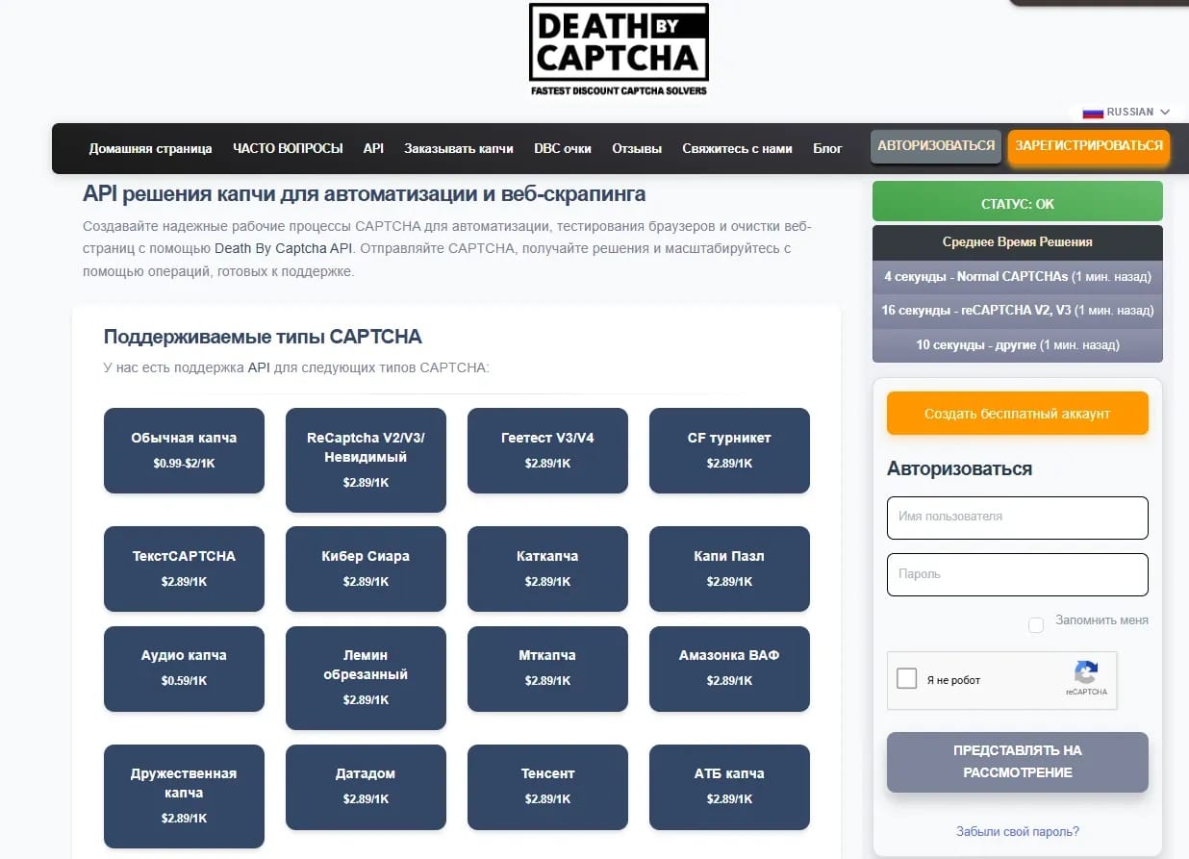
Task: Open the 'Блог' menu item
Action: pos(827,149)
